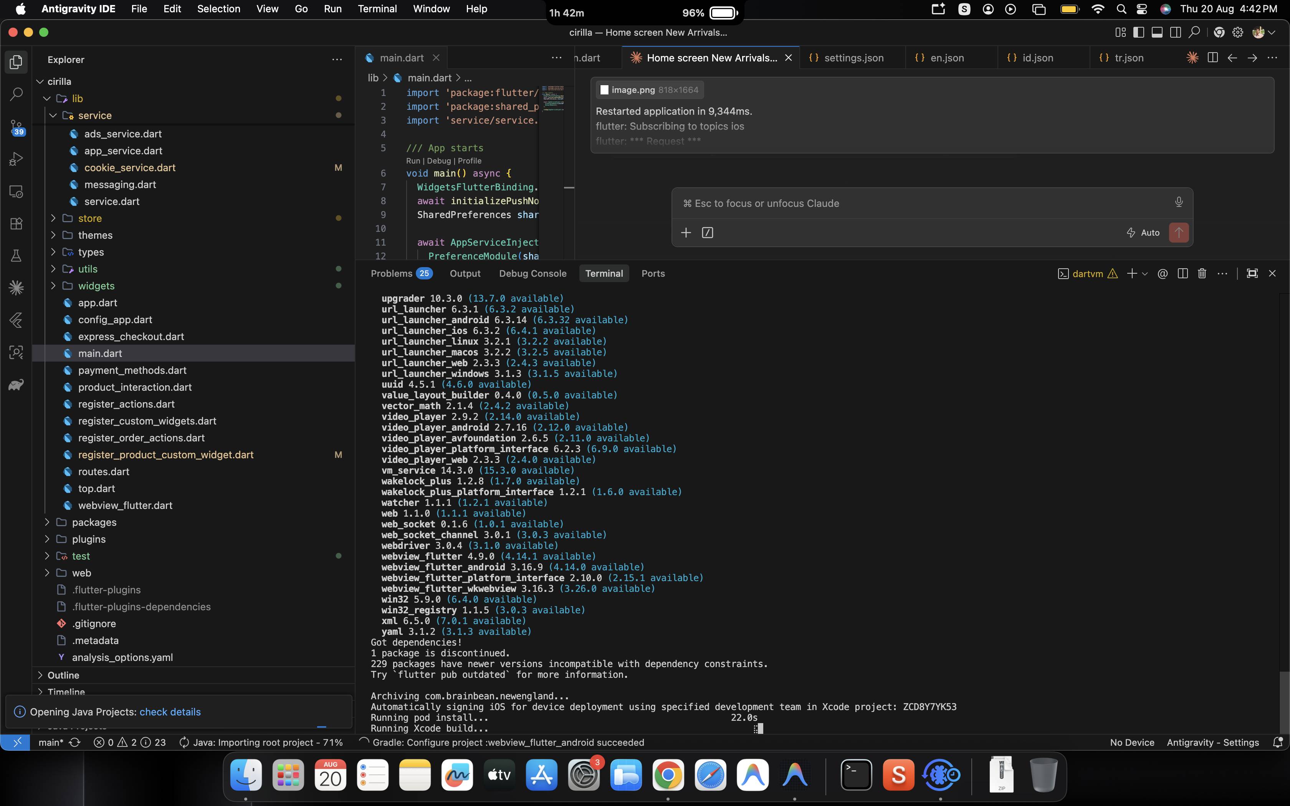The height and width of the screenshot is (806, 1290).
Task: Open the Run and Debug view
Action: 16,159
